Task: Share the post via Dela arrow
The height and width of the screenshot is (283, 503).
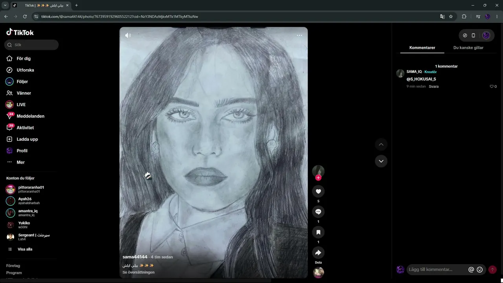Action: (318, 253)
